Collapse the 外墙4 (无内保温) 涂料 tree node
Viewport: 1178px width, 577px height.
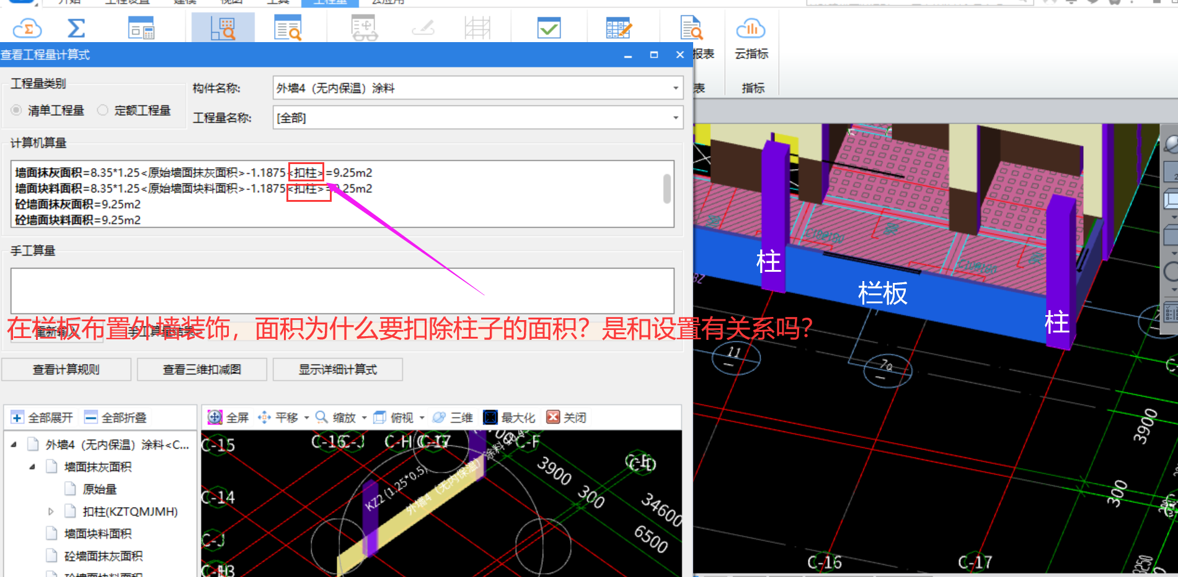tap(14, 445)
